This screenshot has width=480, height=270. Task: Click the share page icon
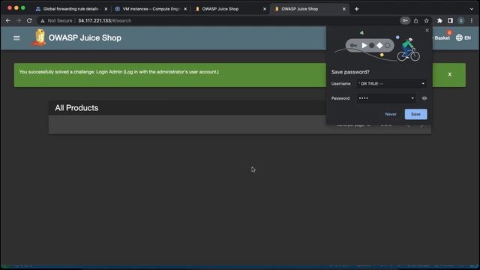pyautogui.click(x=415, y=20)
